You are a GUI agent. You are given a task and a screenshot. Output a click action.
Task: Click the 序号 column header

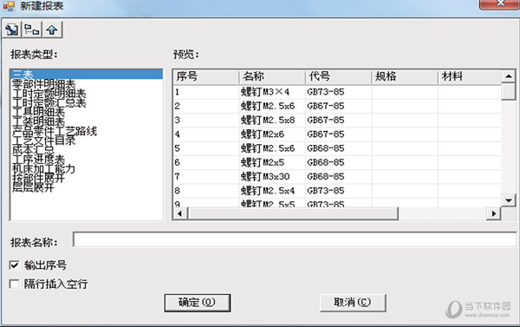point(206,76)
